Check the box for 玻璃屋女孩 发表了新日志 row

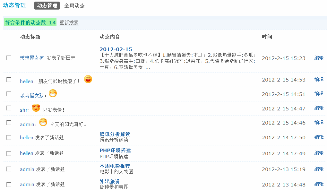click(x=9, y=58)
